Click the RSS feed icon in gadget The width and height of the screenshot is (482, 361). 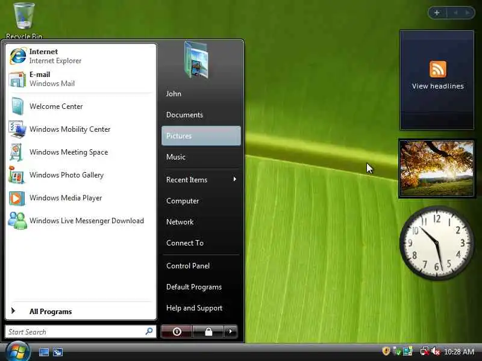point(438,69)
